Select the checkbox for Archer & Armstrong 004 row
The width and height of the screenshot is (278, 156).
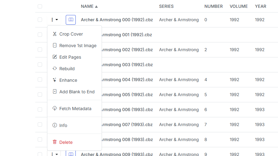coord(40,80)
